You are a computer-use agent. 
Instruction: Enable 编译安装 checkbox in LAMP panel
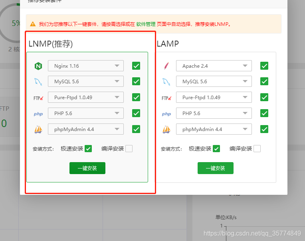[257, 149]
